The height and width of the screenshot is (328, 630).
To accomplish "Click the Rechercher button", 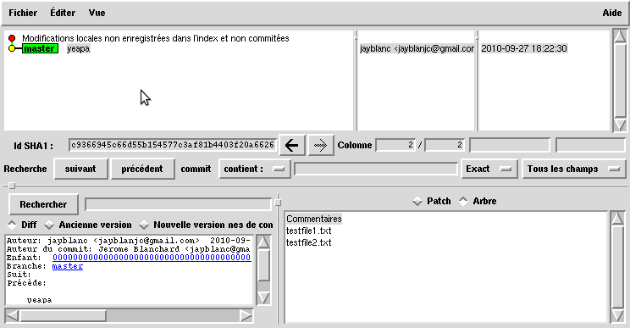I will [43, 204].
